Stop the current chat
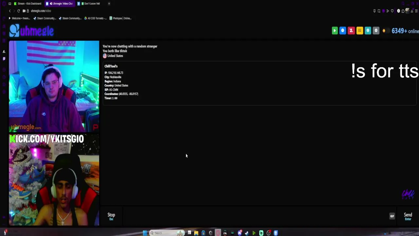The width and height of the screenshot is (419, 236). coord(111,216)
